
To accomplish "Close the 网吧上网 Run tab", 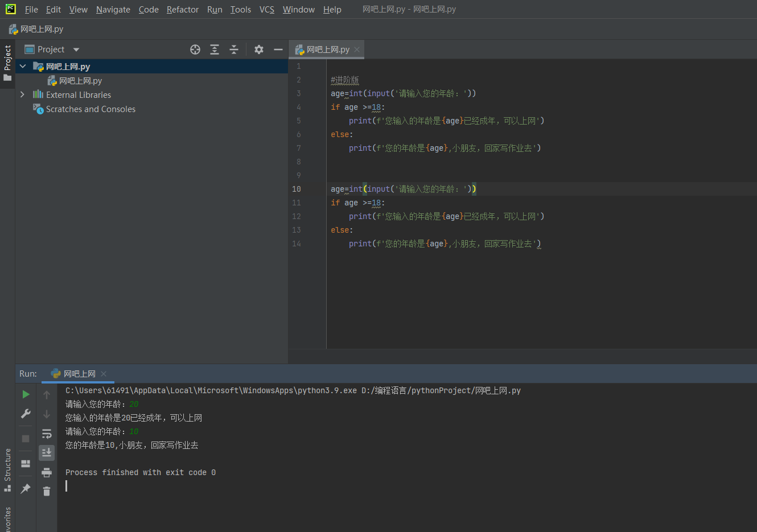I will click(104, 374).
